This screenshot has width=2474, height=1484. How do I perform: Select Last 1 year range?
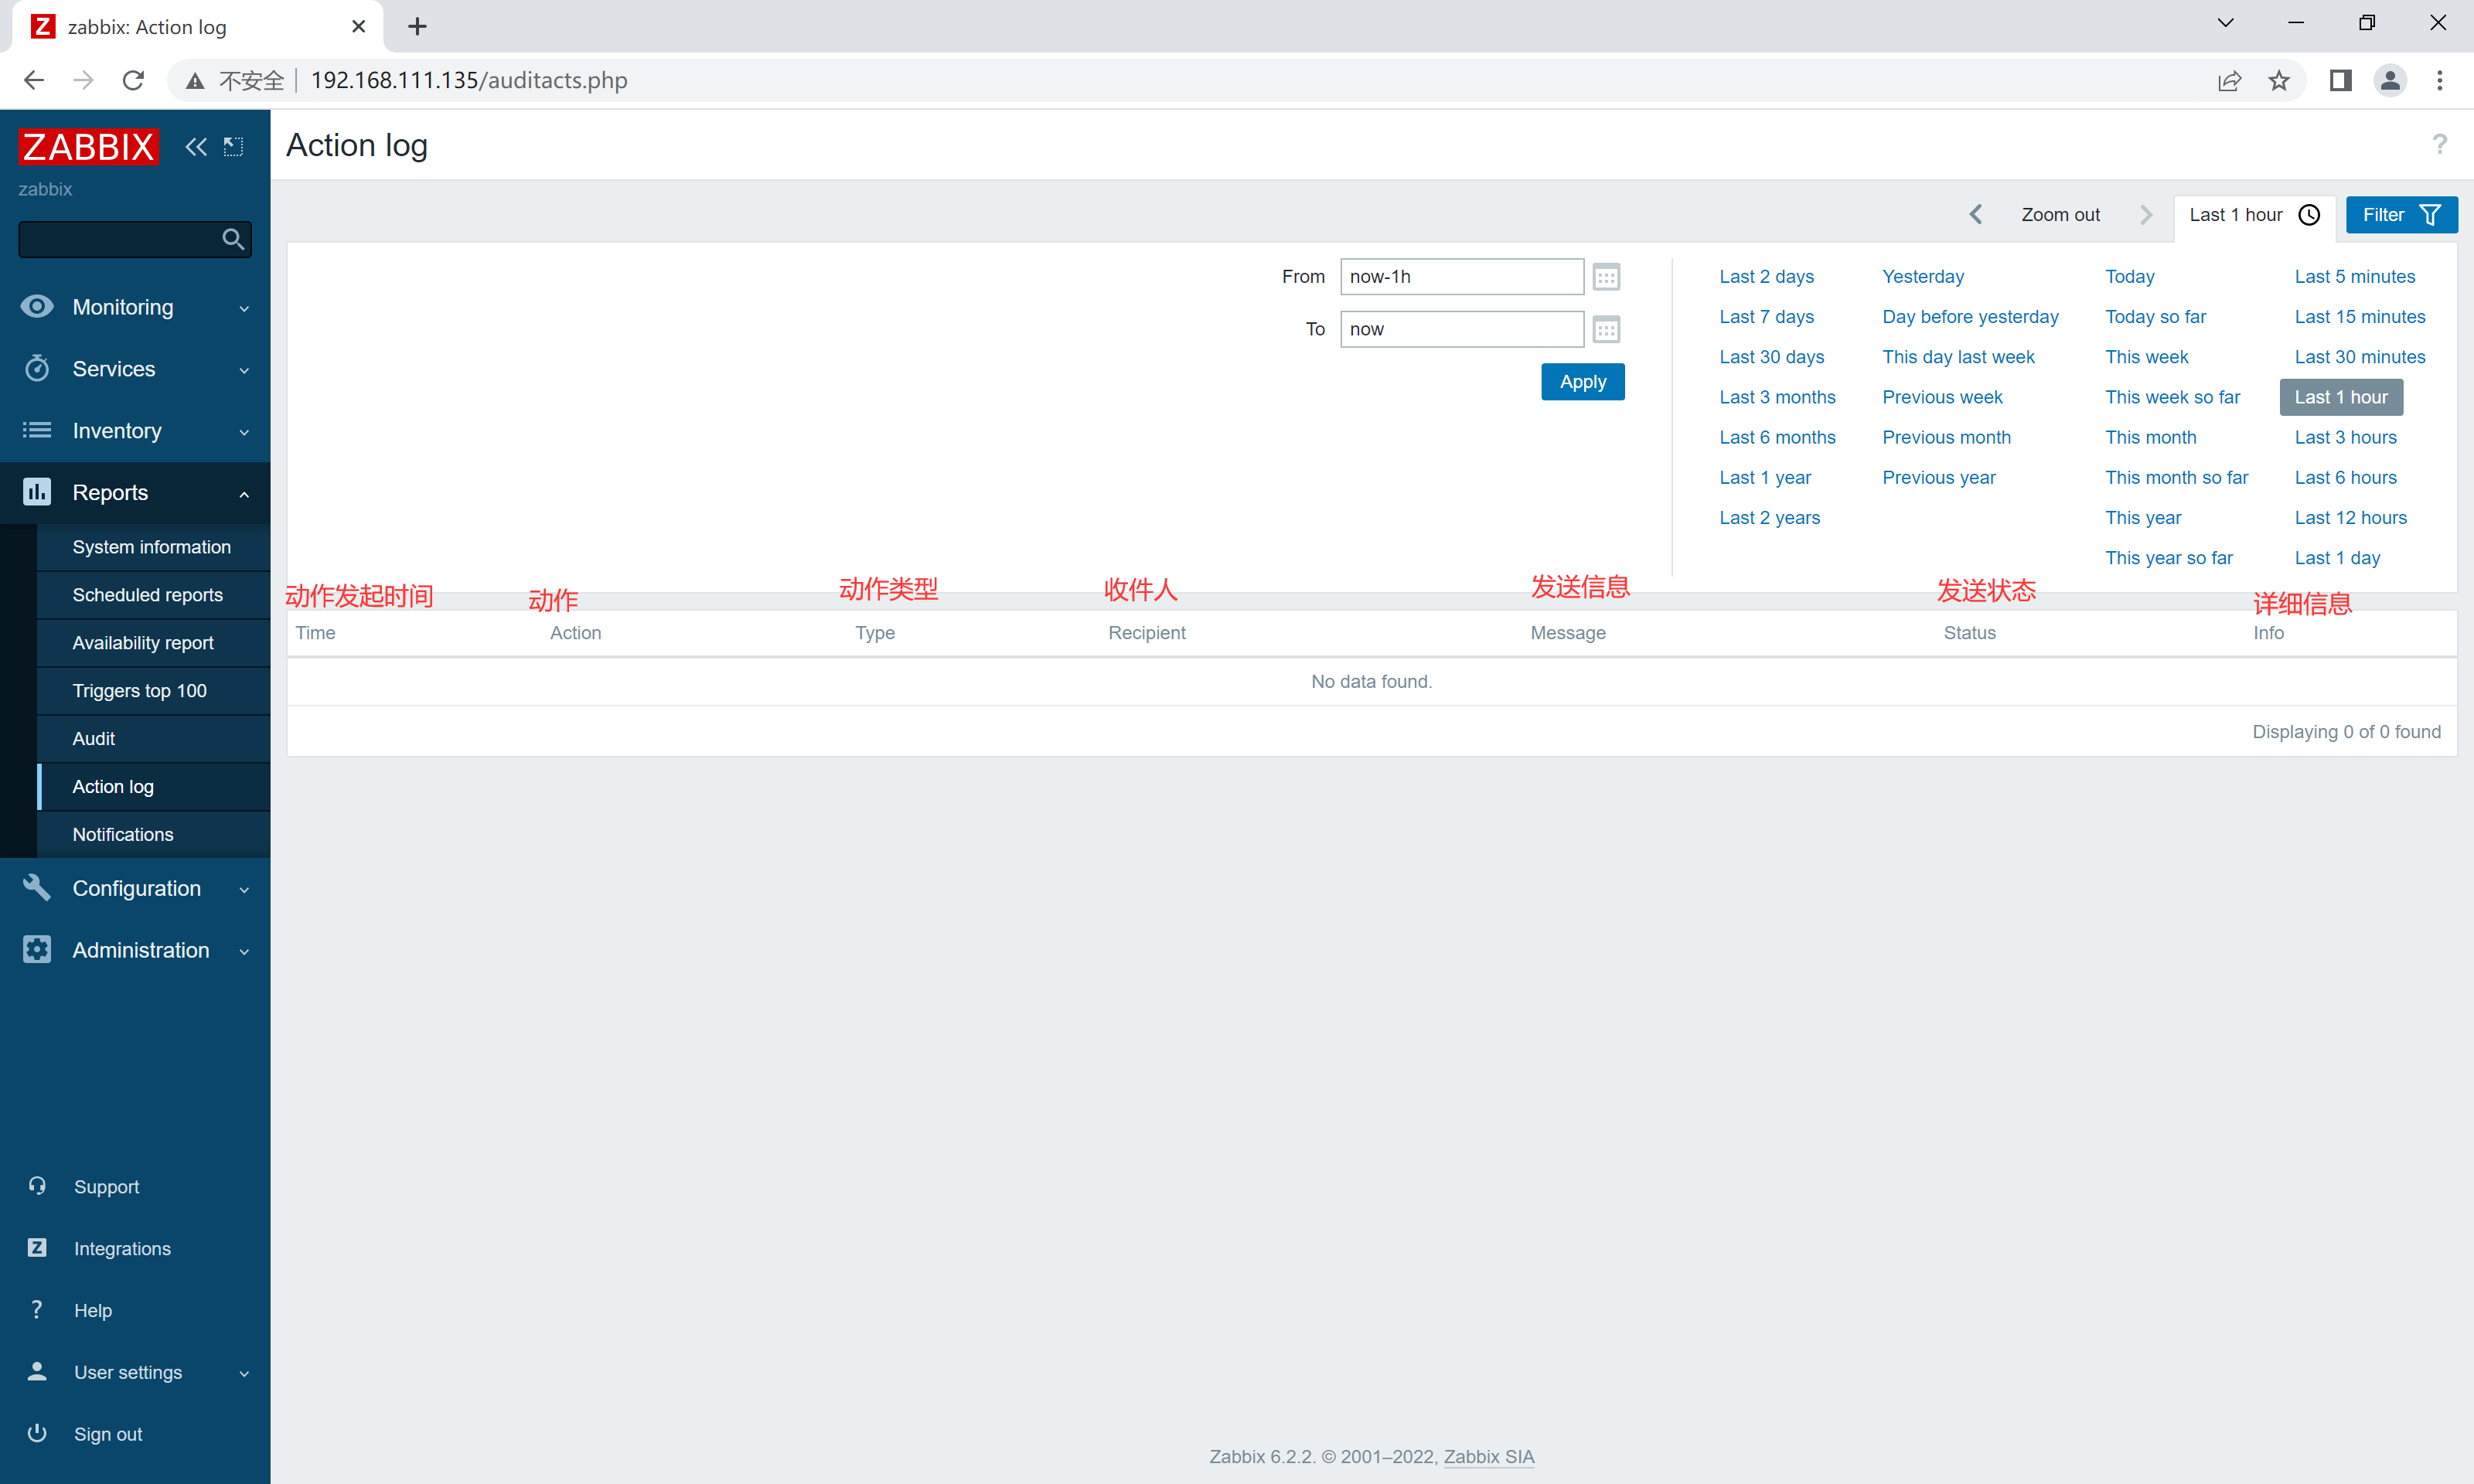coord(1765,478)
